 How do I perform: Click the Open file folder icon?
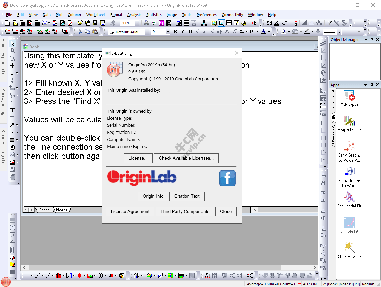tap(80, 23)
